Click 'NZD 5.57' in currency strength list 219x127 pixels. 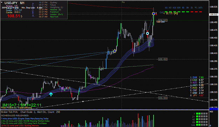(x=197, y=83)
